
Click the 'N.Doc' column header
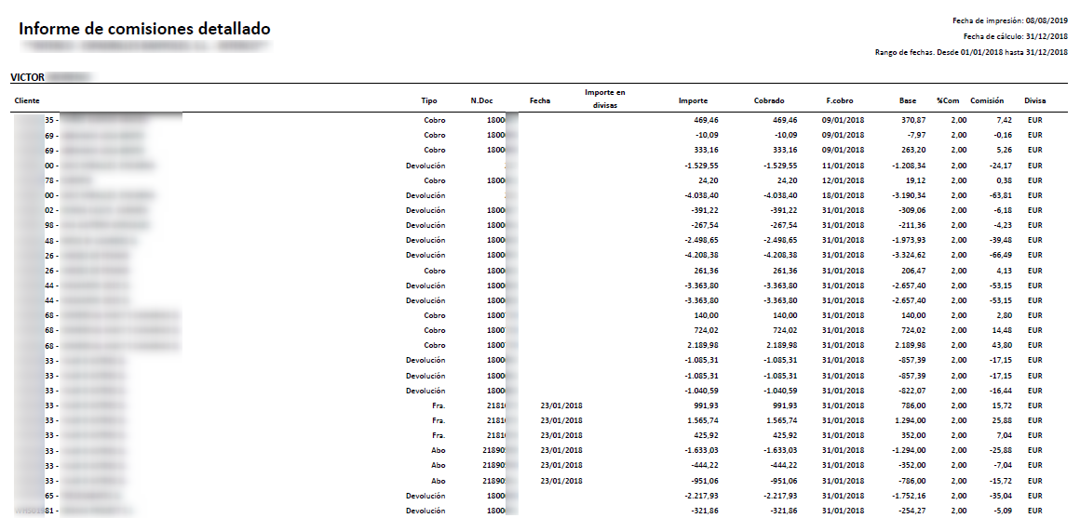481,100
